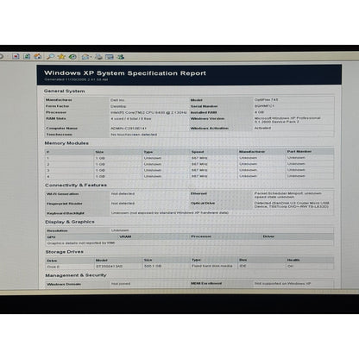
Task: Click the 'Not joined' Windows Domain value
Action: (x=121, y=284)
